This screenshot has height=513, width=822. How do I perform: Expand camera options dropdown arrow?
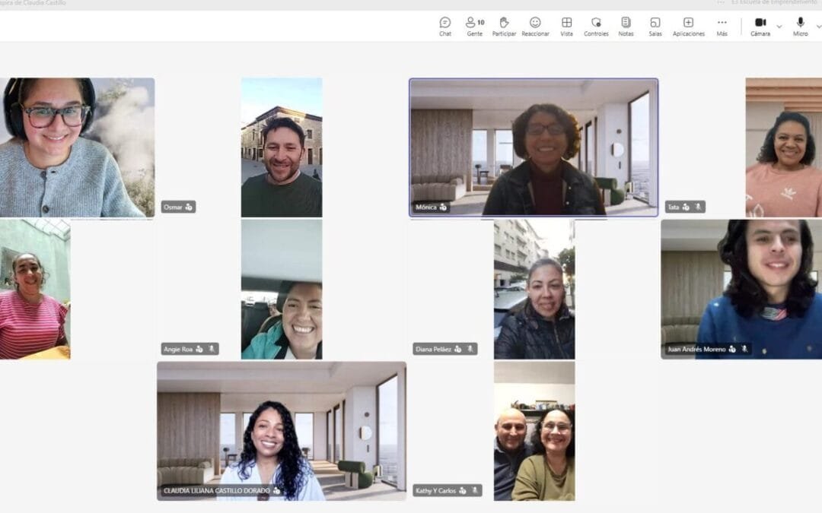pyautogui.click(x=779, y=27)
